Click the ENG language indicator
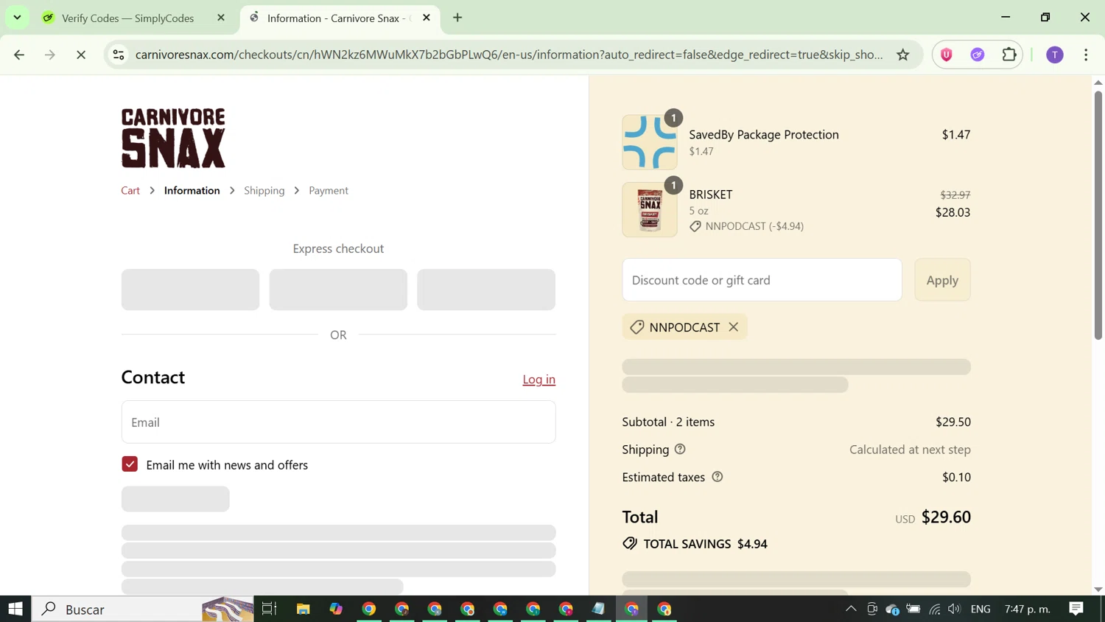Image resolution: width=1105 pixels, height=622 pixels. [x=981, y=609]
